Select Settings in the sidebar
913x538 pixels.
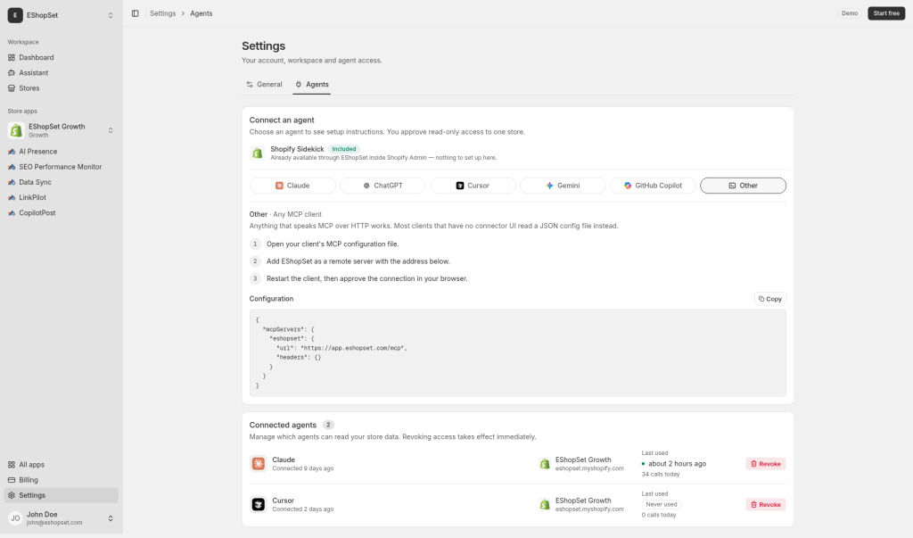tap(62, 495)
